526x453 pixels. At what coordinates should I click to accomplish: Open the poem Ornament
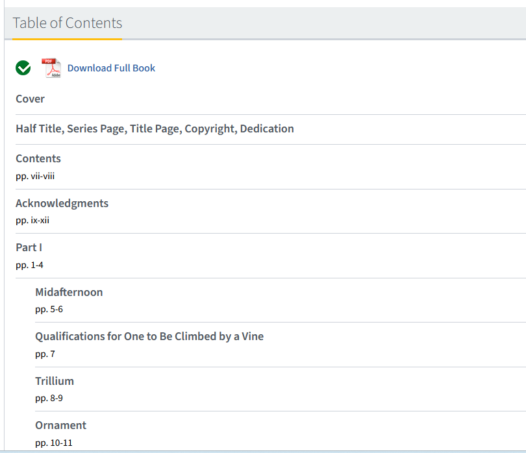click(61, 425)
